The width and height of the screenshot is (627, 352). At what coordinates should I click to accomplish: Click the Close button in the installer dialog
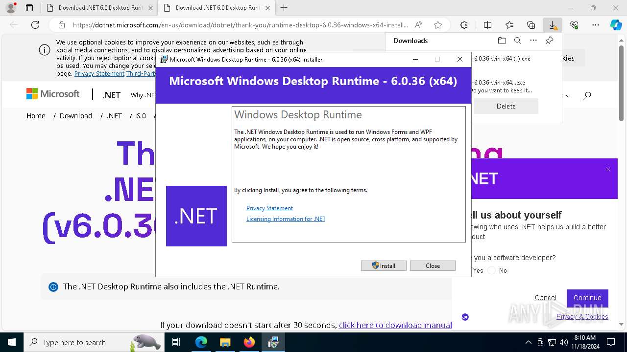433,265
